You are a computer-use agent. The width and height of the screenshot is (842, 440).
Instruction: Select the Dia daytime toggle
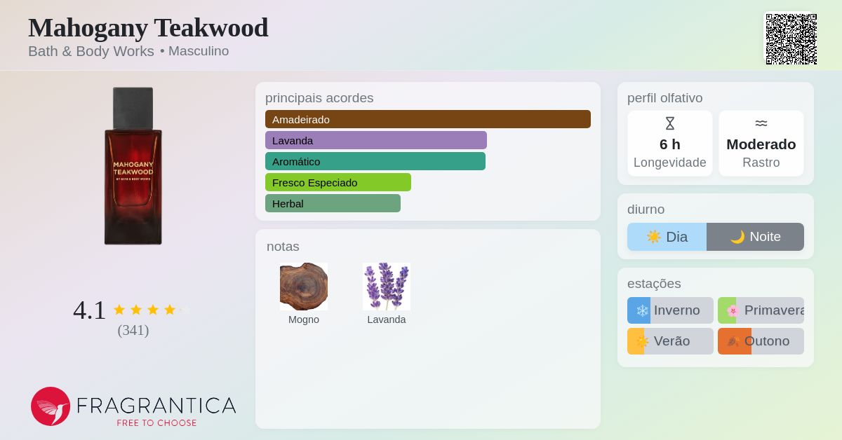click(667, 237)
